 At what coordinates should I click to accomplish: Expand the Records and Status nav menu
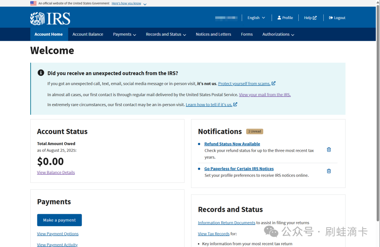[x=166, y=34]
